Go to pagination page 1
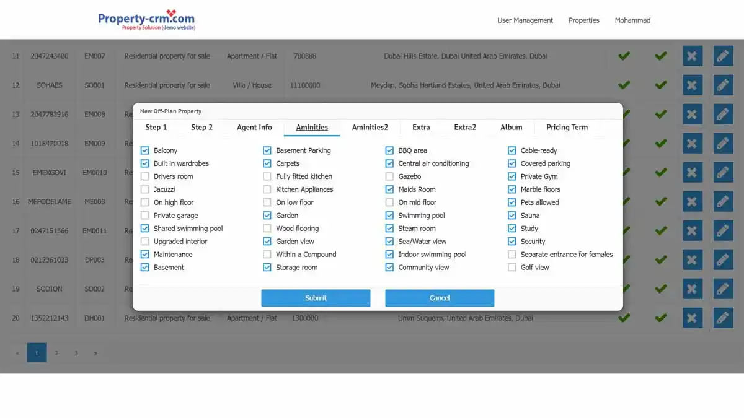The image size is (744, 418). pos(37,353)
